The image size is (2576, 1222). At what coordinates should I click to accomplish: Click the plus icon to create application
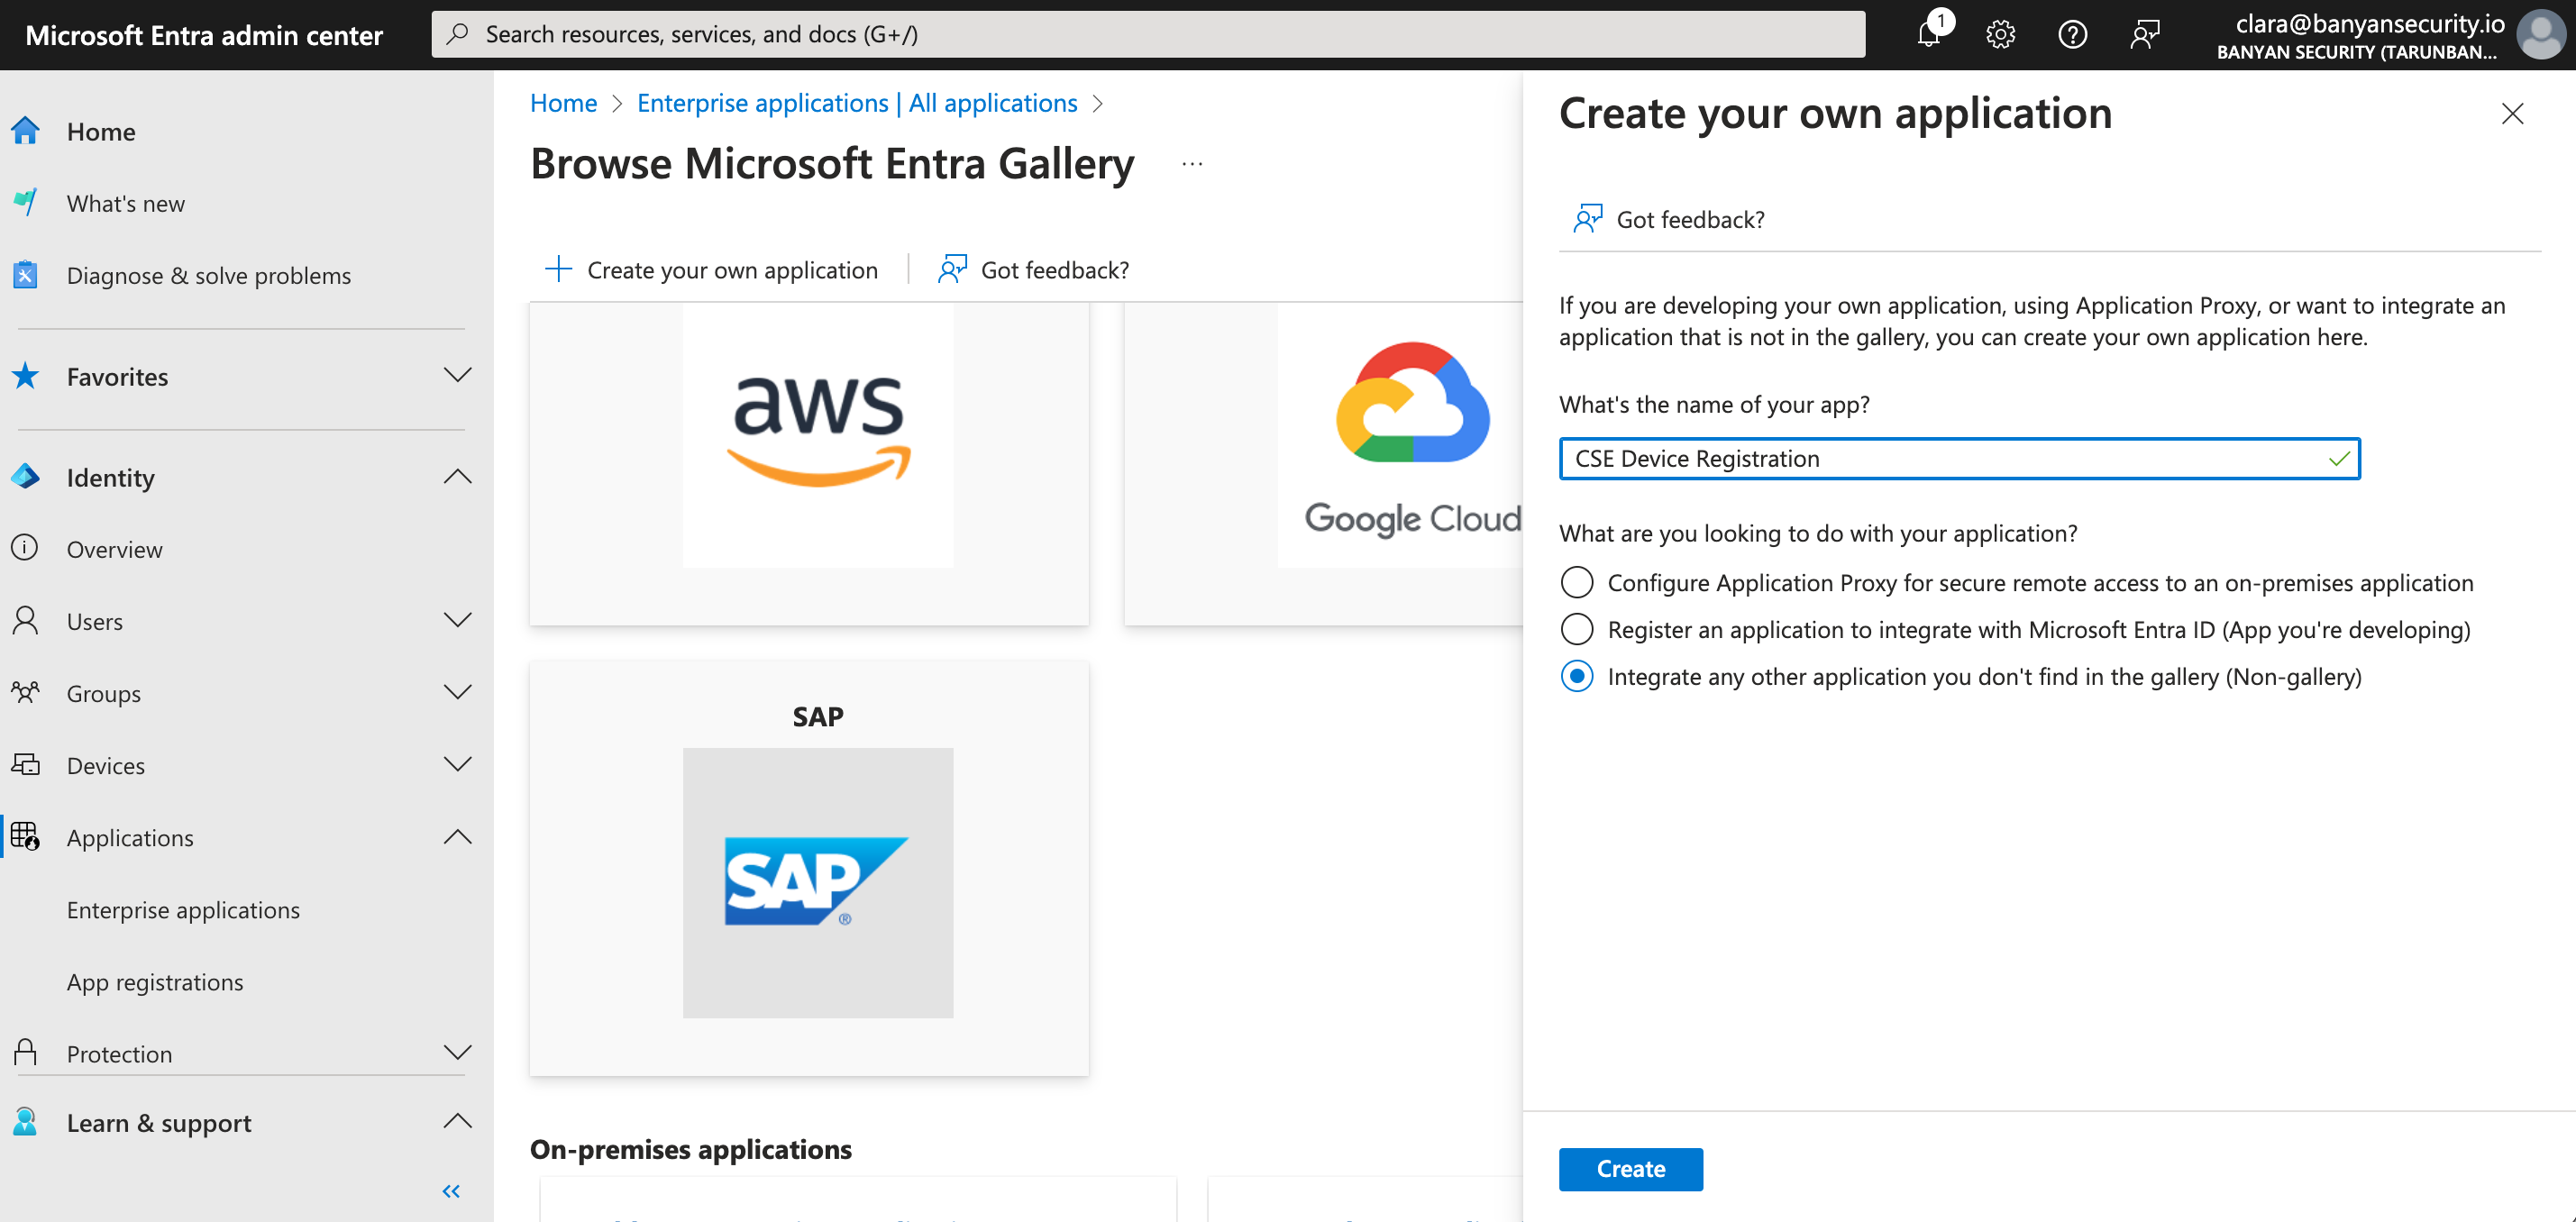(558, 269)
